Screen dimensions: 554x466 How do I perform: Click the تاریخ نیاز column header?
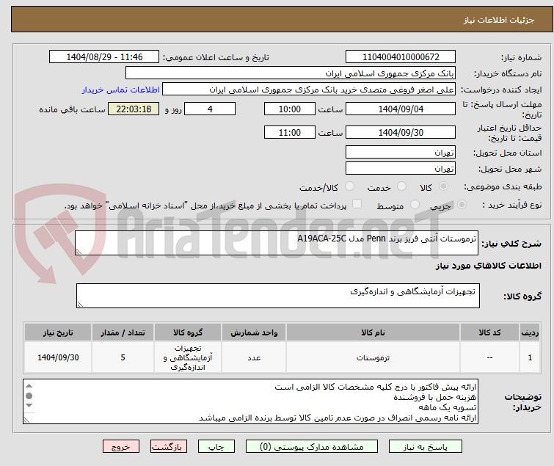(58, 332)
